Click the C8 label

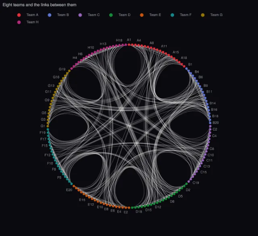(x=212, y=149)
